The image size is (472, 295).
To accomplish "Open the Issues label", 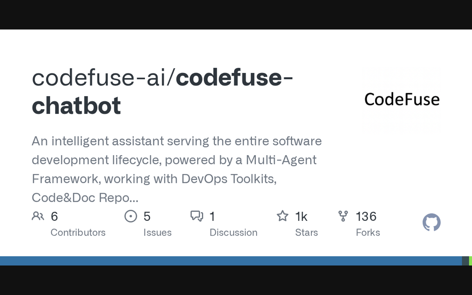I will 157,232.
